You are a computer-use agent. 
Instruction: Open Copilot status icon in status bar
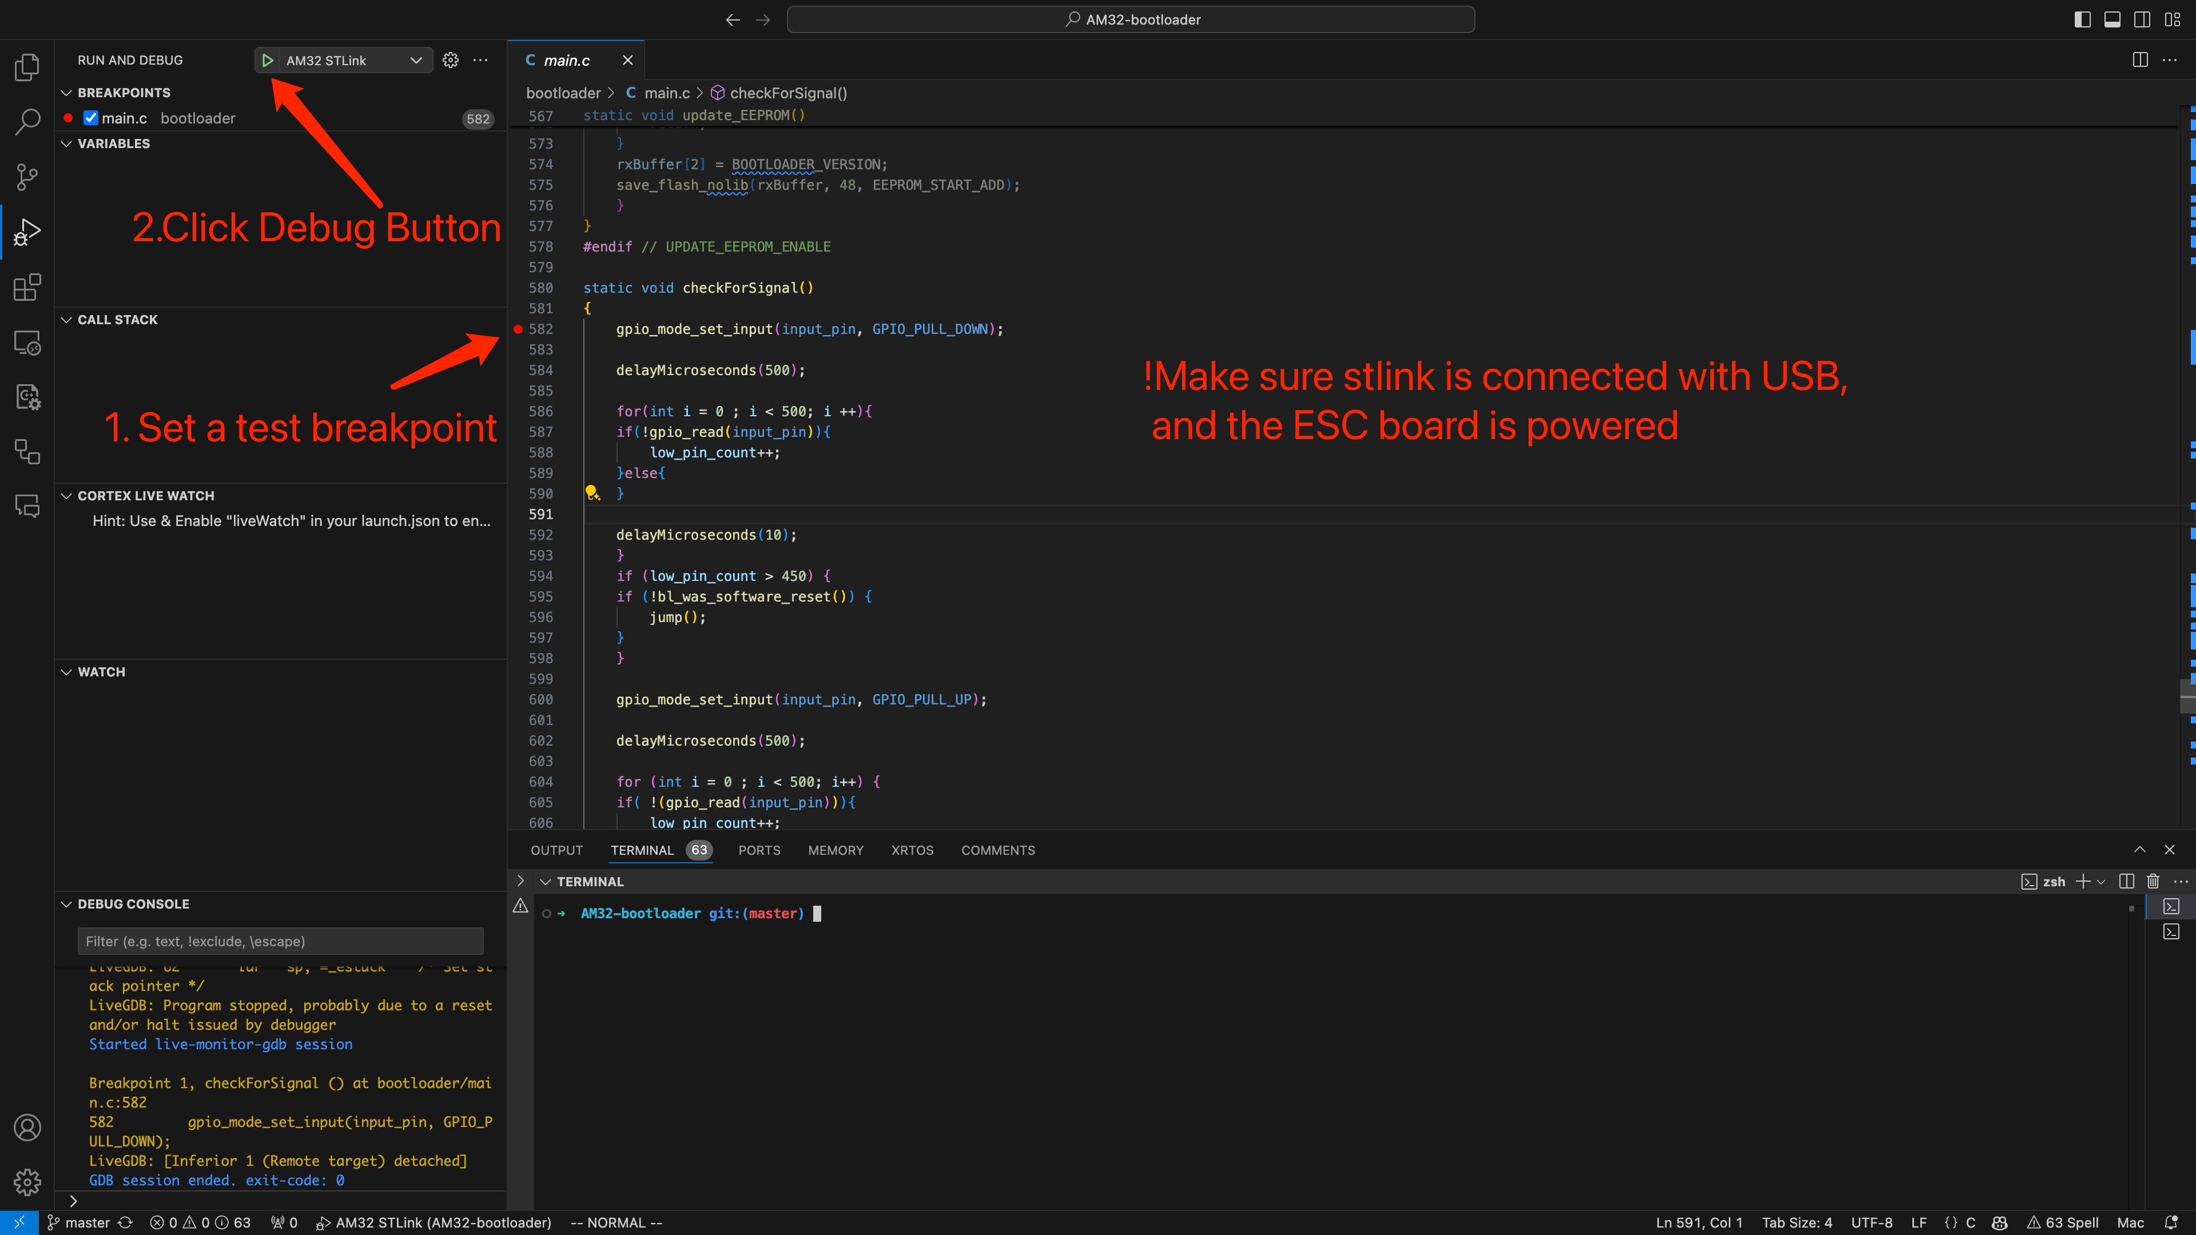(2000, 1222)
